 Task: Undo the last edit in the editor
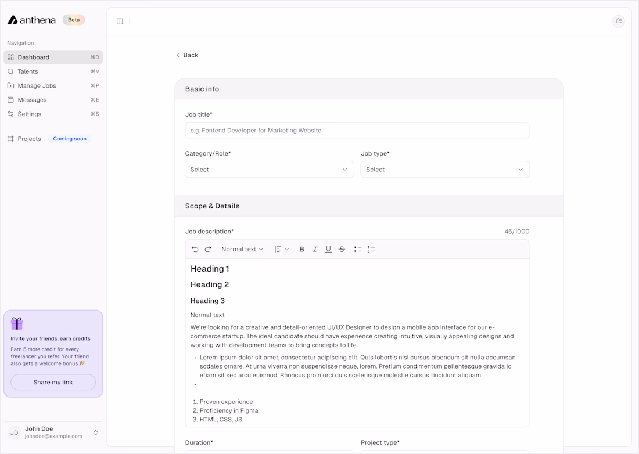pyautogui.click(x=195, y=249)
